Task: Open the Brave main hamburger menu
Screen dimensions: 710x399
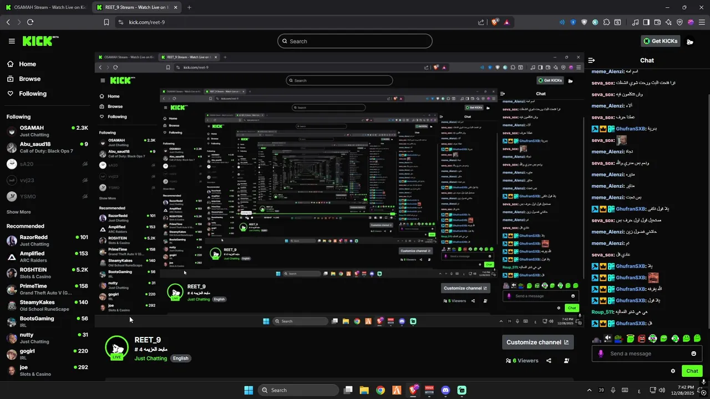Action: (702, 22)
